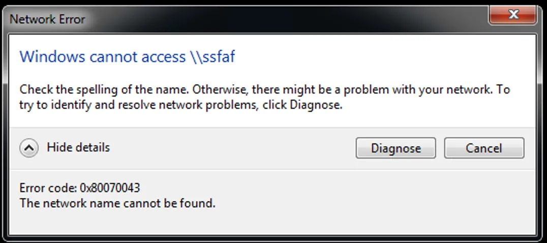The width and height of the screenshot is (547, 243).
Task: Cancel the Network Error dialog
Action: [x=483, y=148]
